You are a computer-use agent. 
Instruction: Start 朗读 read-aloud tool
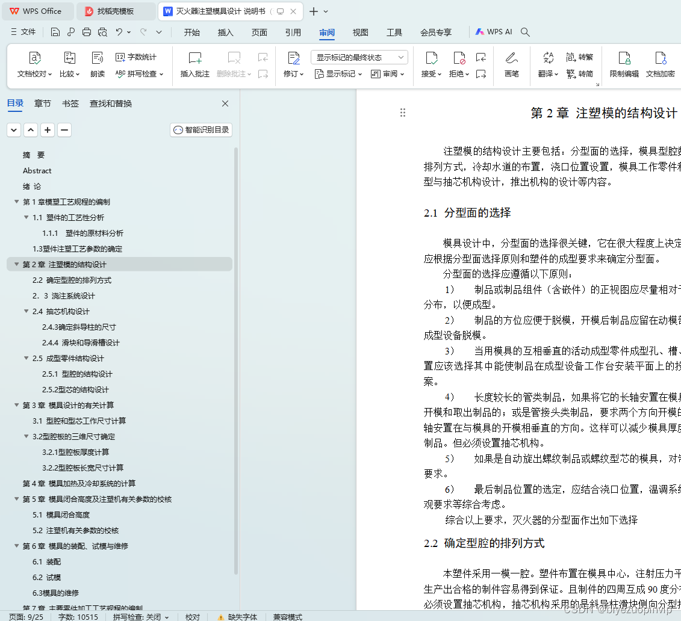98,64
